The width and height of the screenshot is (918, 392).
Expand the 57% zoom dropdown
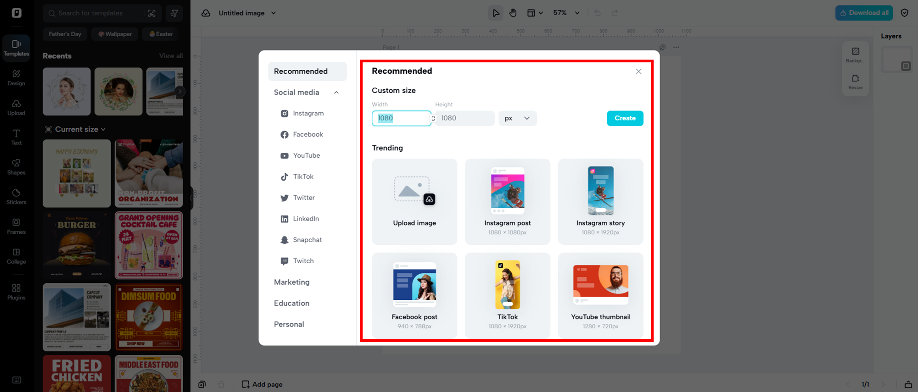577,13
